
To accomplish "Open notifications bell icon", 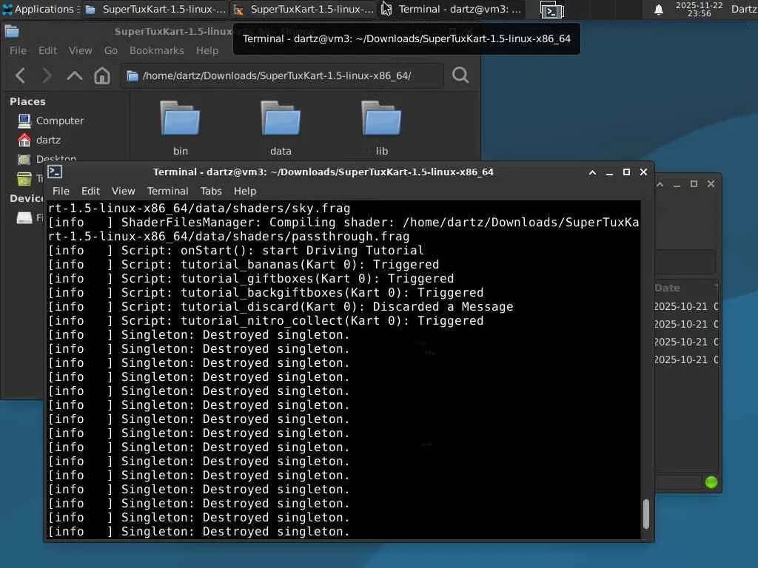I will tap(658, 10).
